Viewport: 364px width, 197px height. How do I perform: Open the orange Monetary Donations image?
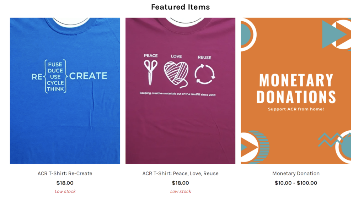coord(296,91)
